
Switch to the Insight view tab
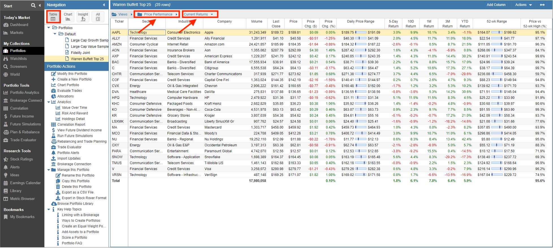(83, 17)
